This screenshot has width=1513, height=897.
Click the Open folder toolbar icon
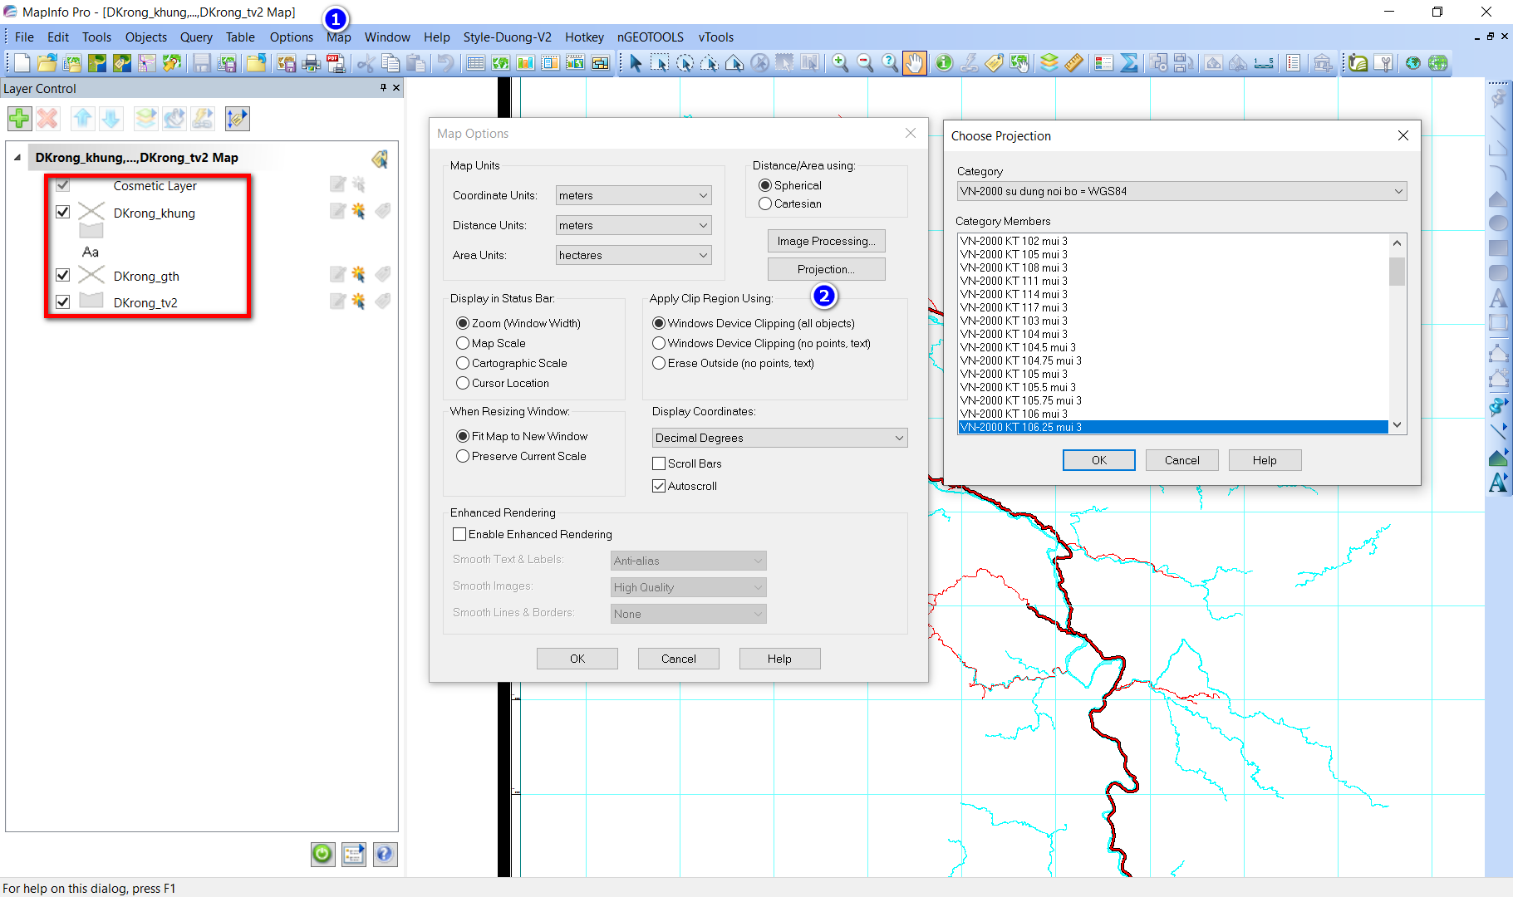click(47, 63)
